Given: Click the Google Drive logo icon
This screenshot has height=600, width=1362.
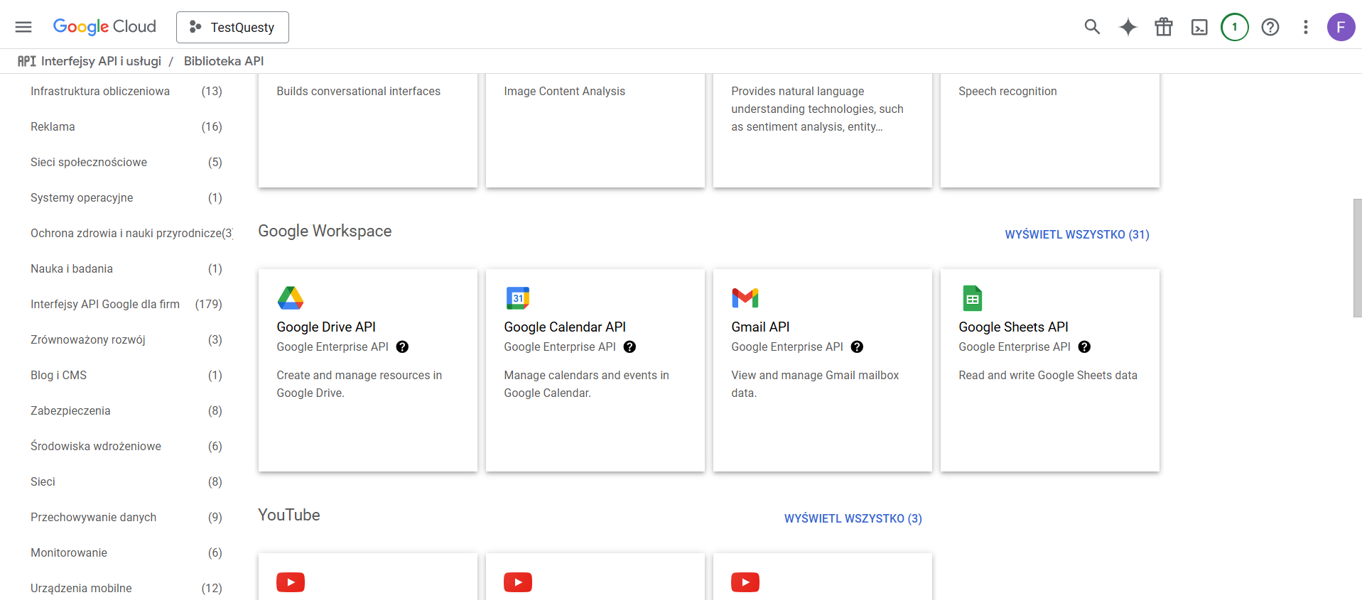Looking at the screenshot, I should click(291, 298).
